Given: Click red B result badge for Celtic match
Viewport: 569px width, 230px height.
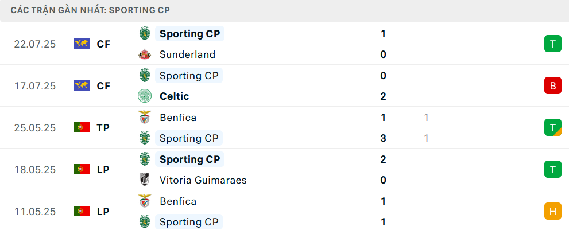Looking at the screenshot, I should click(x=553, y=85).
